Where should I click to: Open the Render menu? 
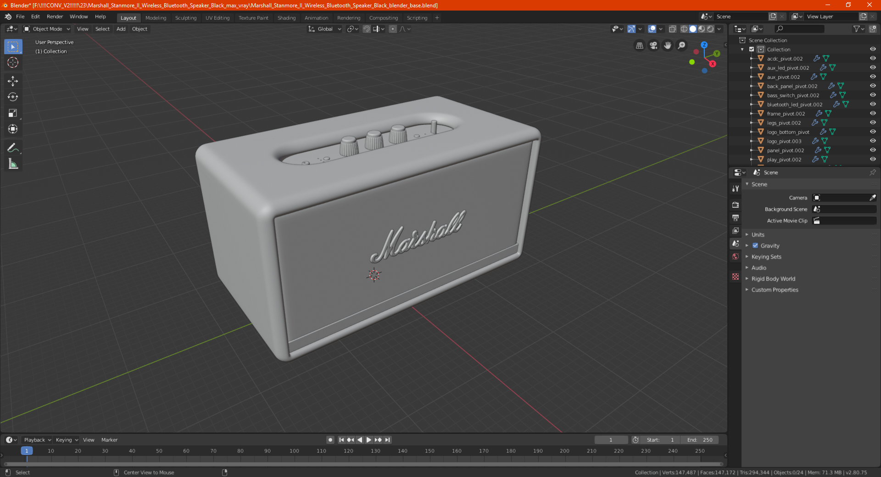point(55,17)
